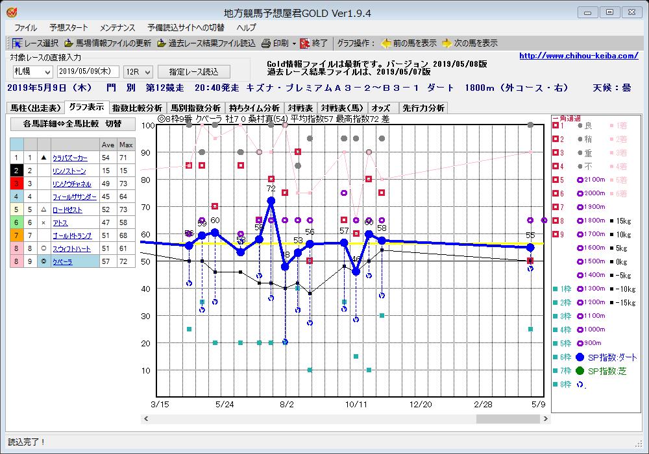
Task: Click the 馬場情報ファイルの更新 folder icon
Action: click(x=68, y=43)
